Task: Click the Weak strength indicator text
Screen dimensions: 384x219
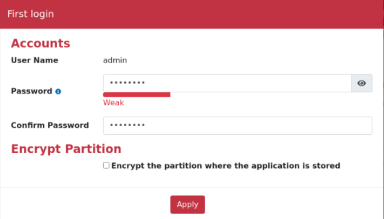Action: pos(113,103)
